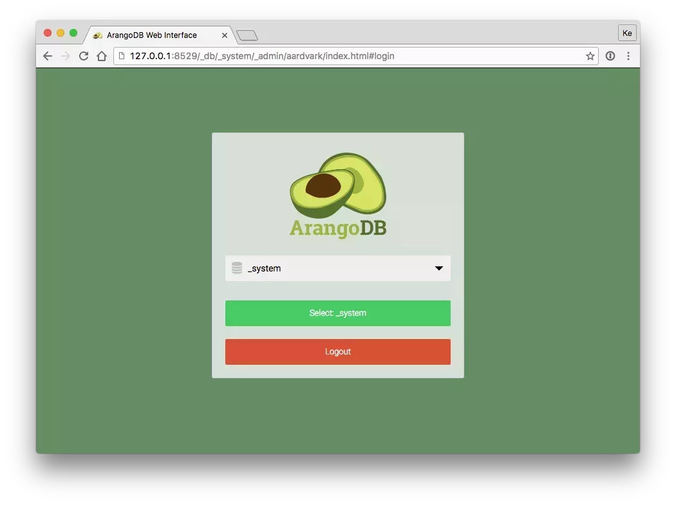Open the extension icon beside the star

tap(610, 56)
